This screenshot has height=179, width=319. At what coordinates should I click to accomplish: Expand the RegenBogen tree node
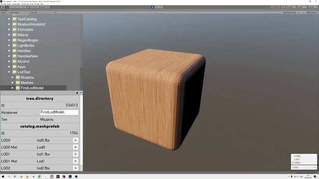pos(9,40)
